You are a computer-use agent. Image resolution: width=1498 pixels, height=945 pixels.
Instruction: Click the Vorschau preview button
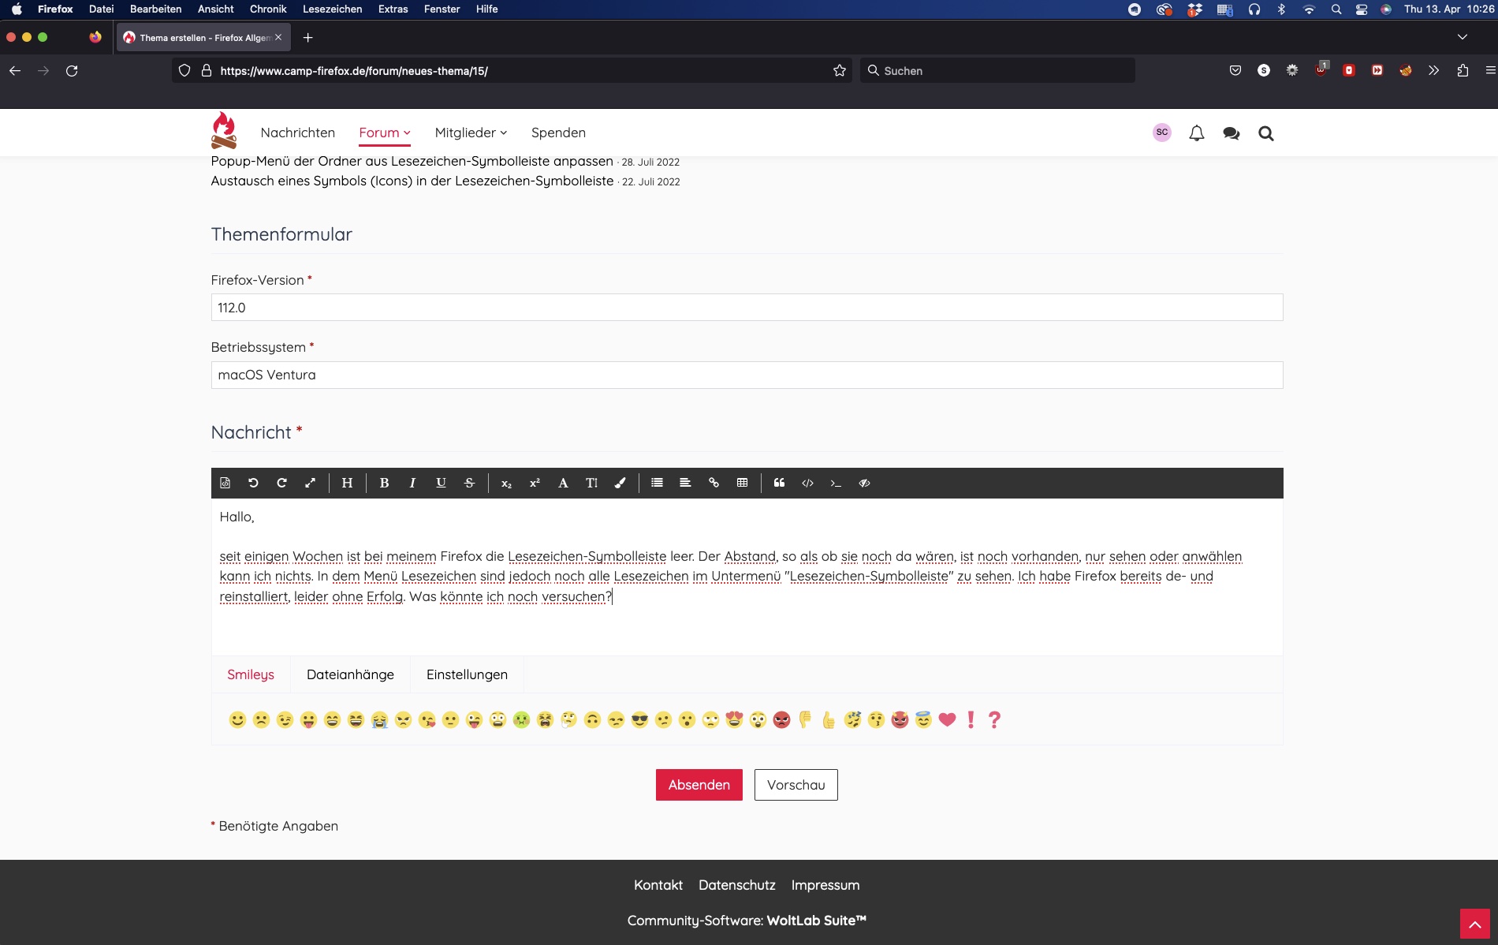(796, 785)
